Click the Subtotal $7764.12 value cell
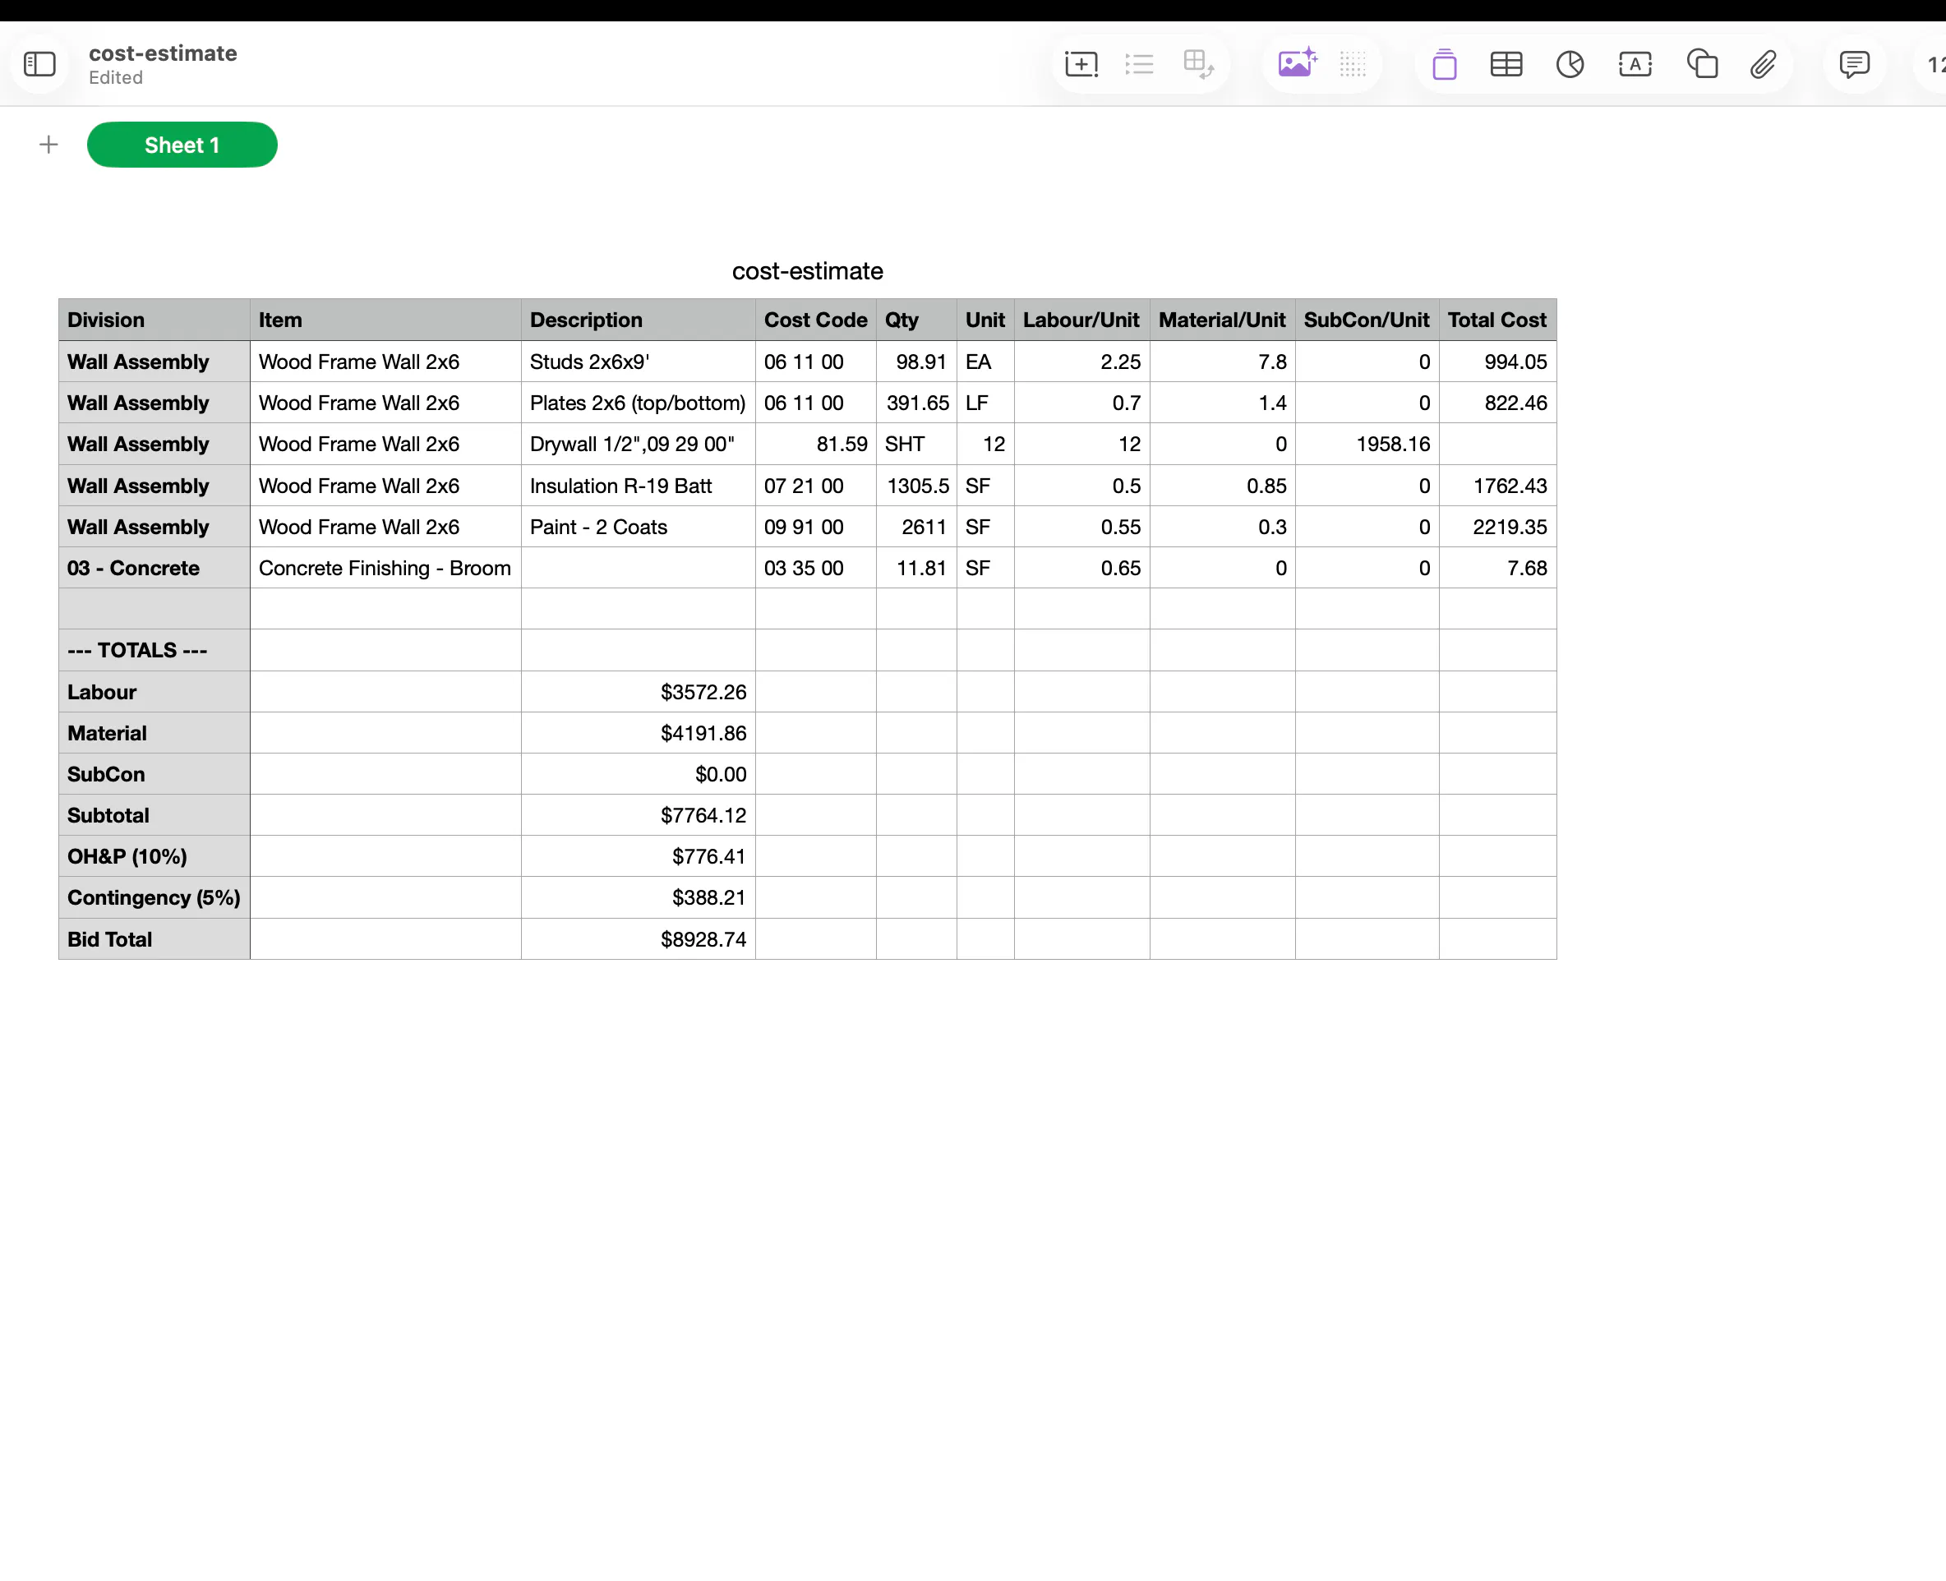1946x1581 pixels. 639,815
